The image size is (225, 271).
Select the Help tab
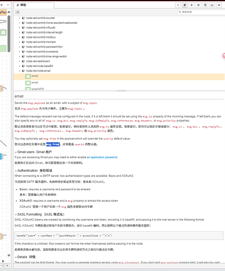[34, 5]
